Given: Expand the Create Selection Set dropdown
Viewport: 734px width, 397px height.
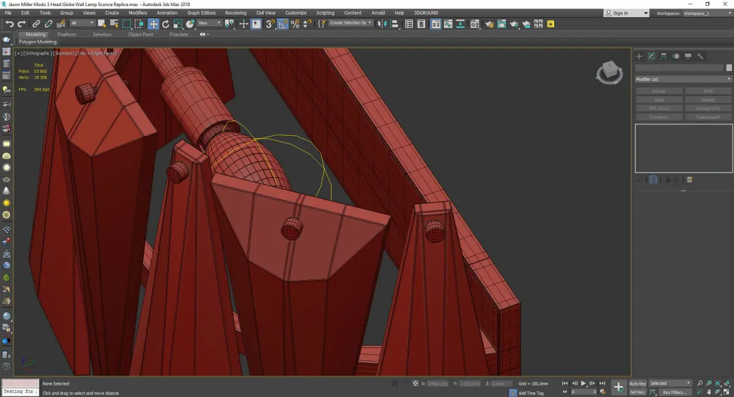Looking at the screenshot, I should (350, 23).
